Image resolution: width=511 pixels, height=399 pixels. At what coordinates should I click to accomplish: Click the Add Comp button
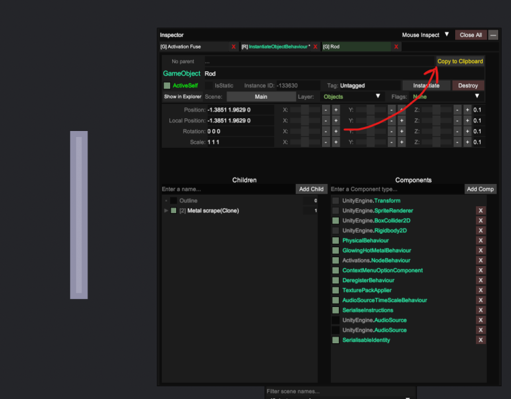tap(480, 189)
